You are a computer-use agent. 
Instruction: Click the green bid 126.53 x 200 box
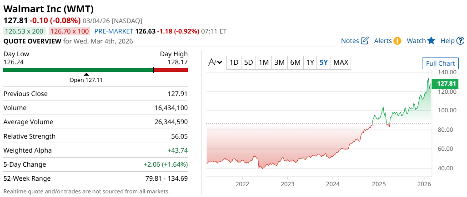coord(25,31)
